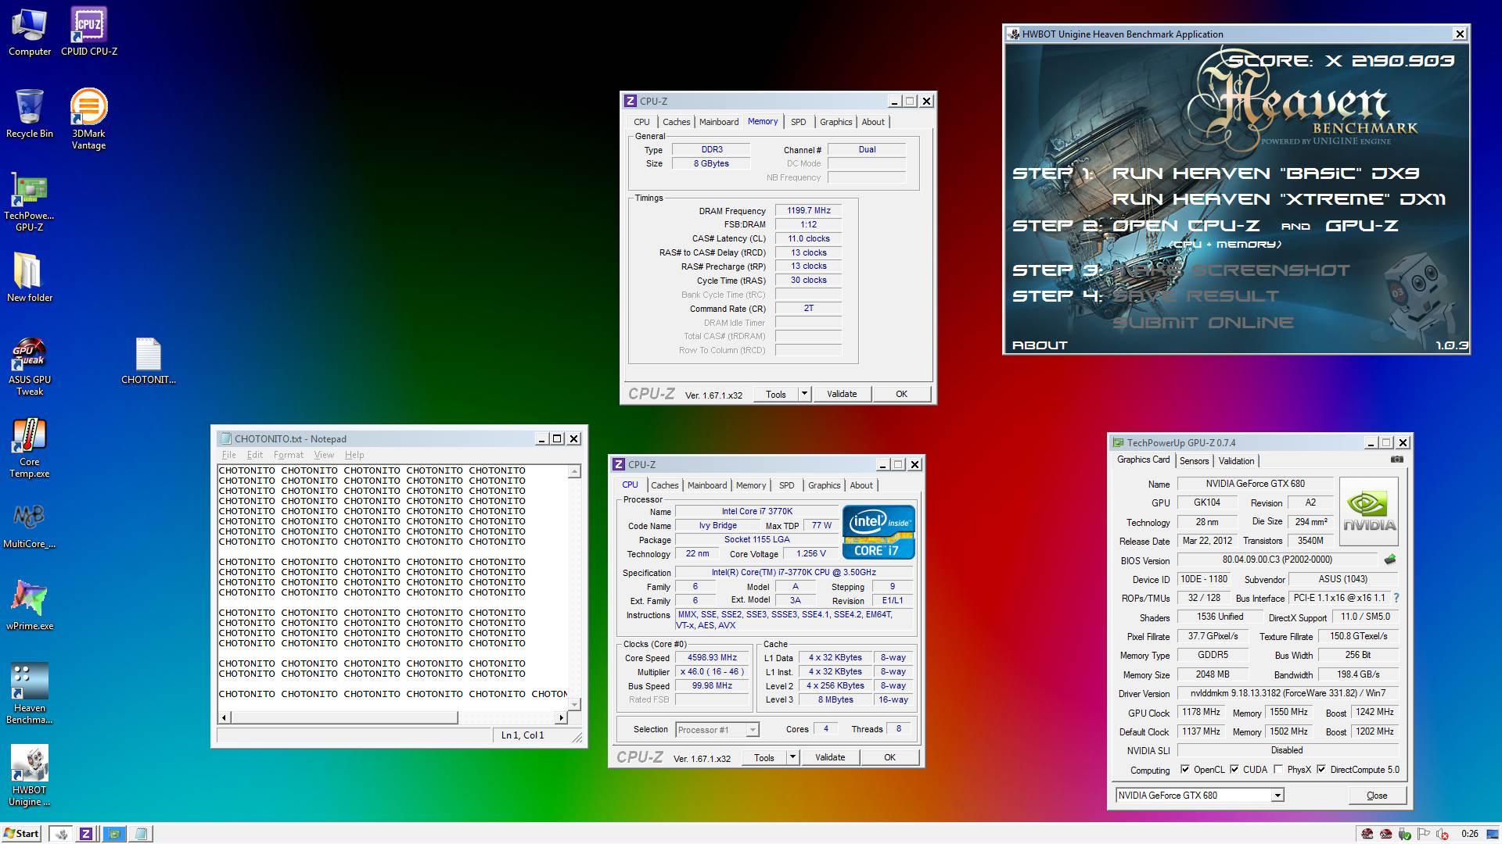Open the TechPowerUp GPU-Z desktop shortcut
1502x844 pixels.
point(30,202)
